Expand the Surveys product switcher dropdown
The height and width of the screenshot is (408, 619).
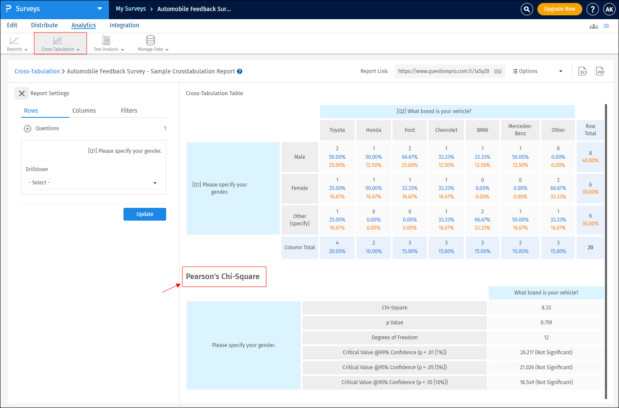point(100,9)
